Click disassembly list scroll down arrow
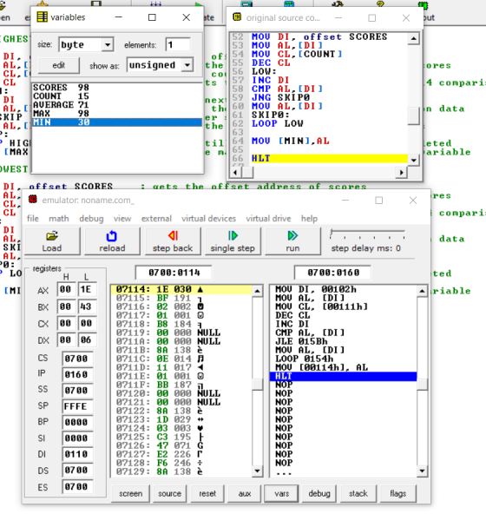 [422, 471]
